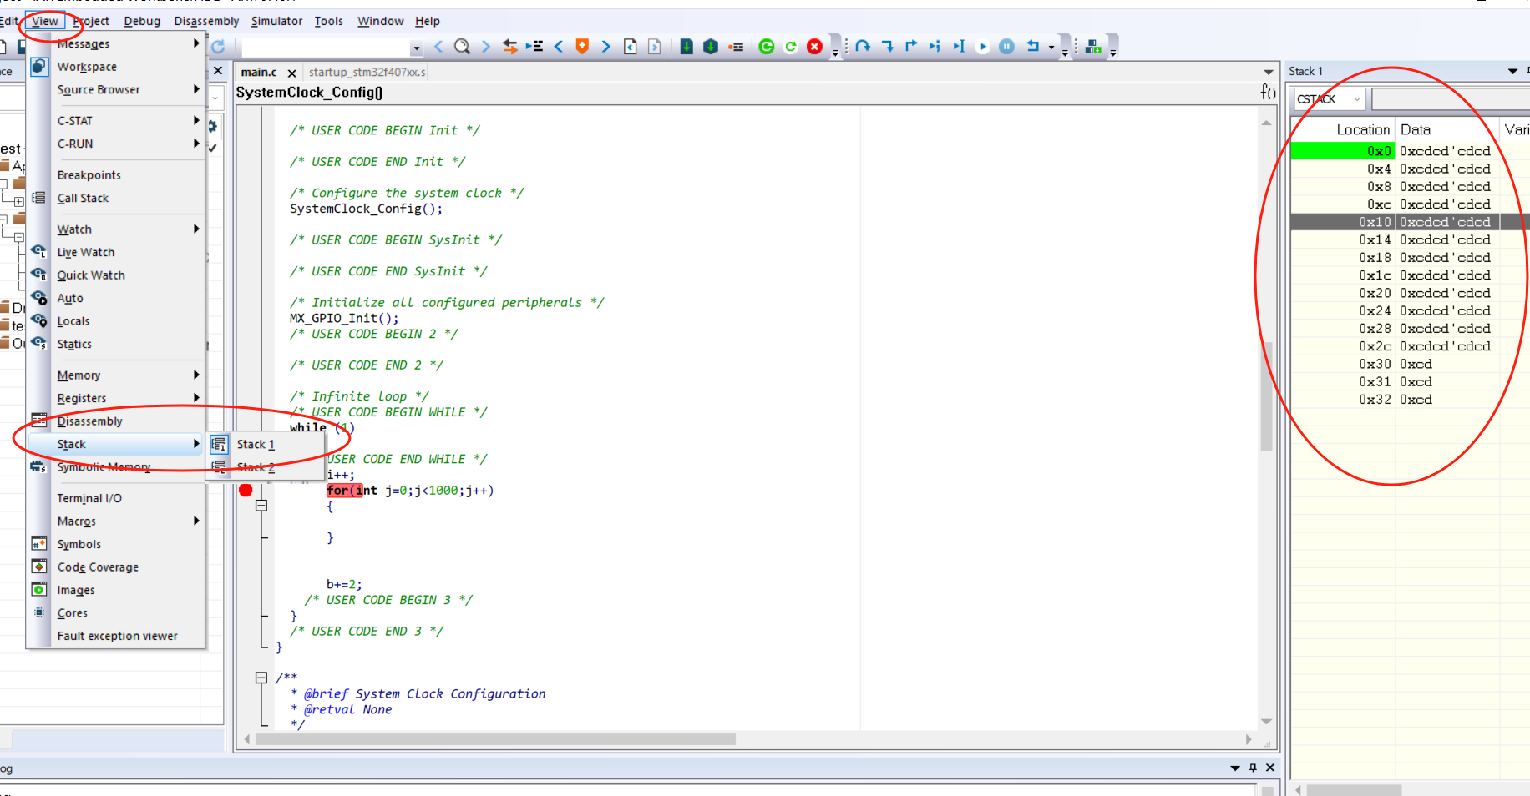1530x796 pixels.
Task: Click the Compile icon with green arrow
Action: (x=686, y=47)
